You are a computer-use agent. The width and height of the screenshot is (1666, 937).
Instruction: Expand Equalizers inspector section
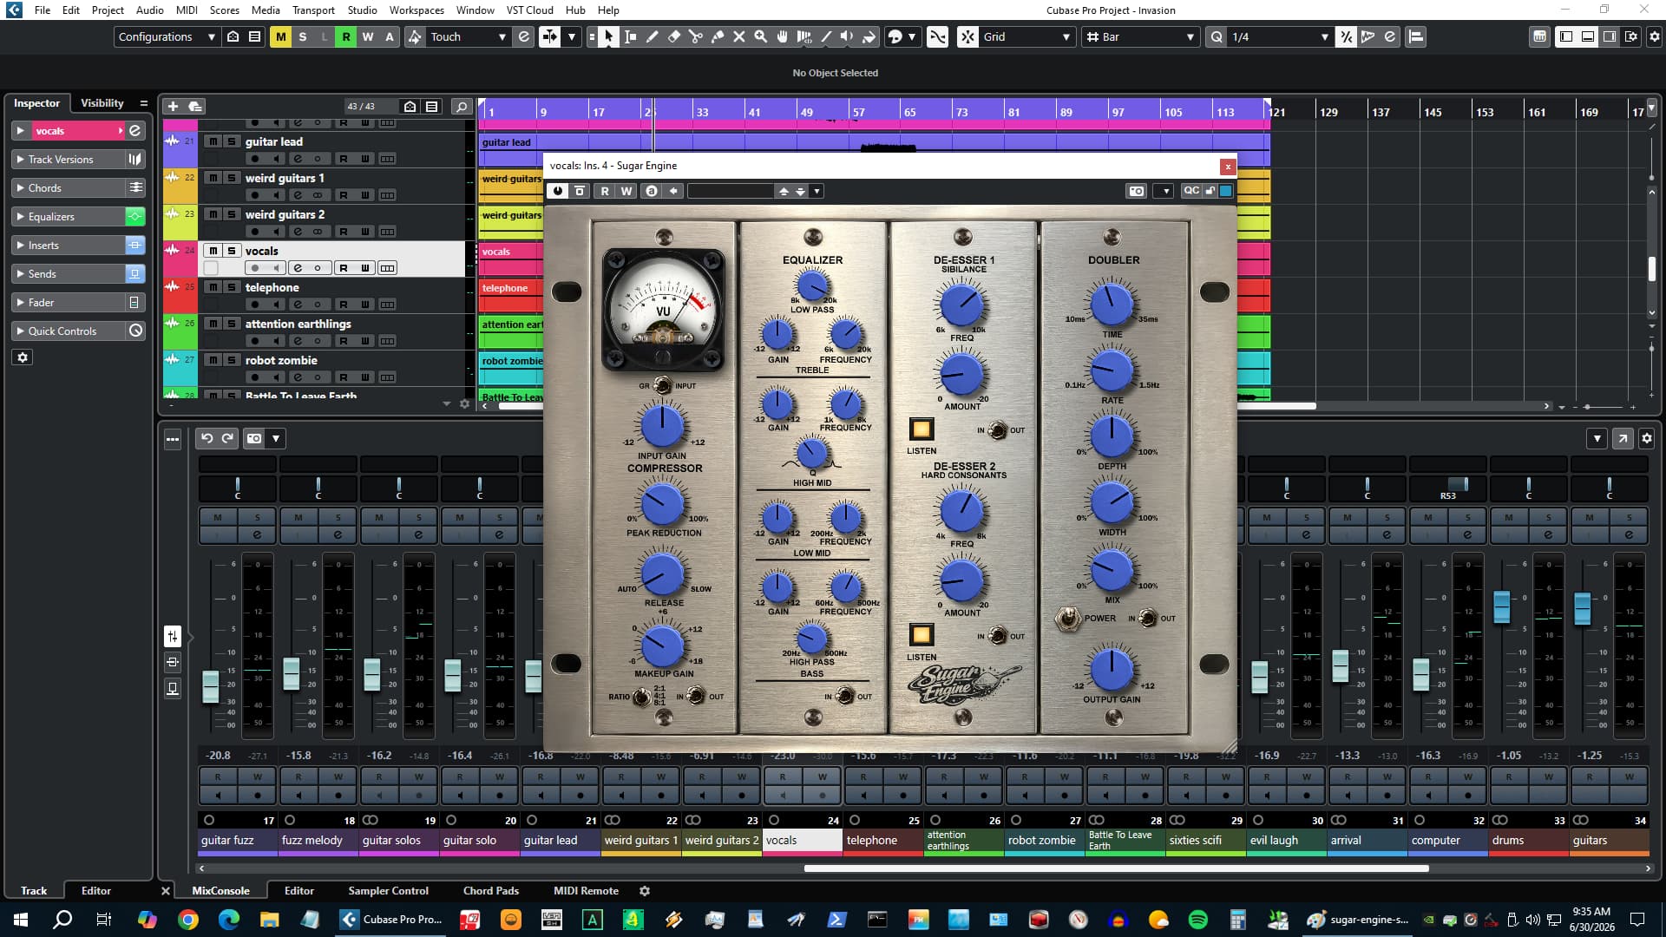pos(68,216)
